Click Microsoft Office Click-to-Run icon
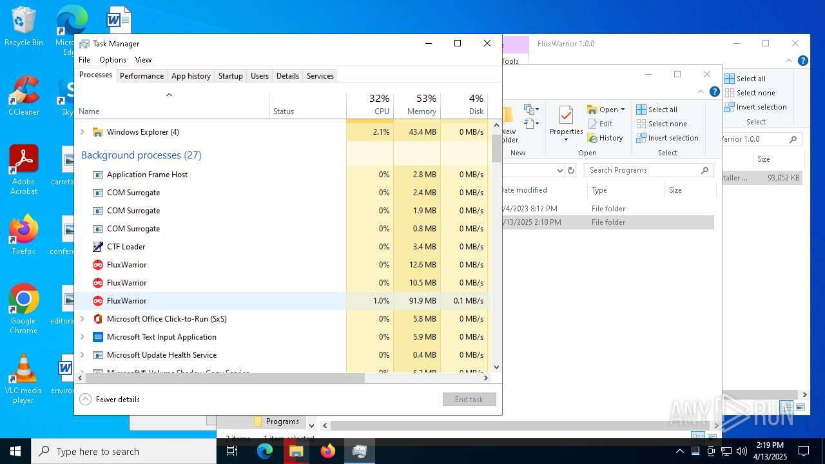 point(98,319)
